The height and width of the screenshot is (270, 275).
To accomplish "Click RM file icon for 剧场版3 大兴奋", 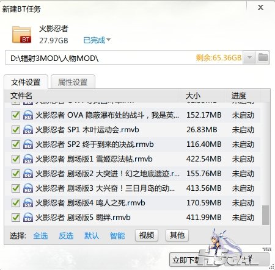I will [x=28, y=188].
